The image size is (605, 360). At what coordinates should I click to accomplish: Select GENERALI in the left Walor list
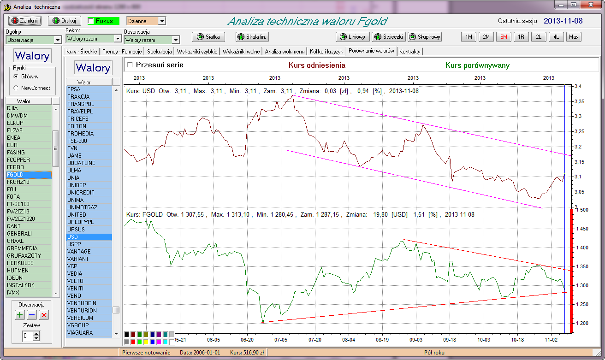coord(29,234)
